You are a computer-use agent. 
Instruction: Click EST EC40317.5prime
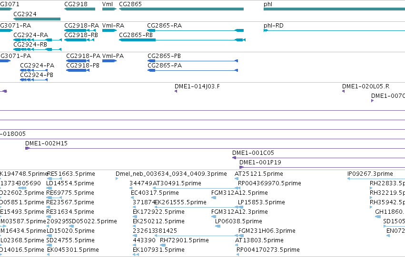(x=132, y=198)
